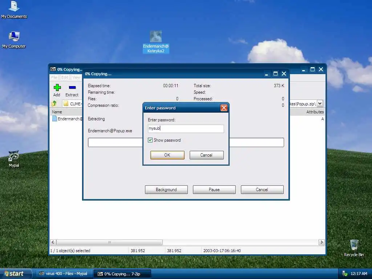The height and width of the screenshot is (279, 372).
Task: Click the extraction progress bar
Action: click(186, 142)
